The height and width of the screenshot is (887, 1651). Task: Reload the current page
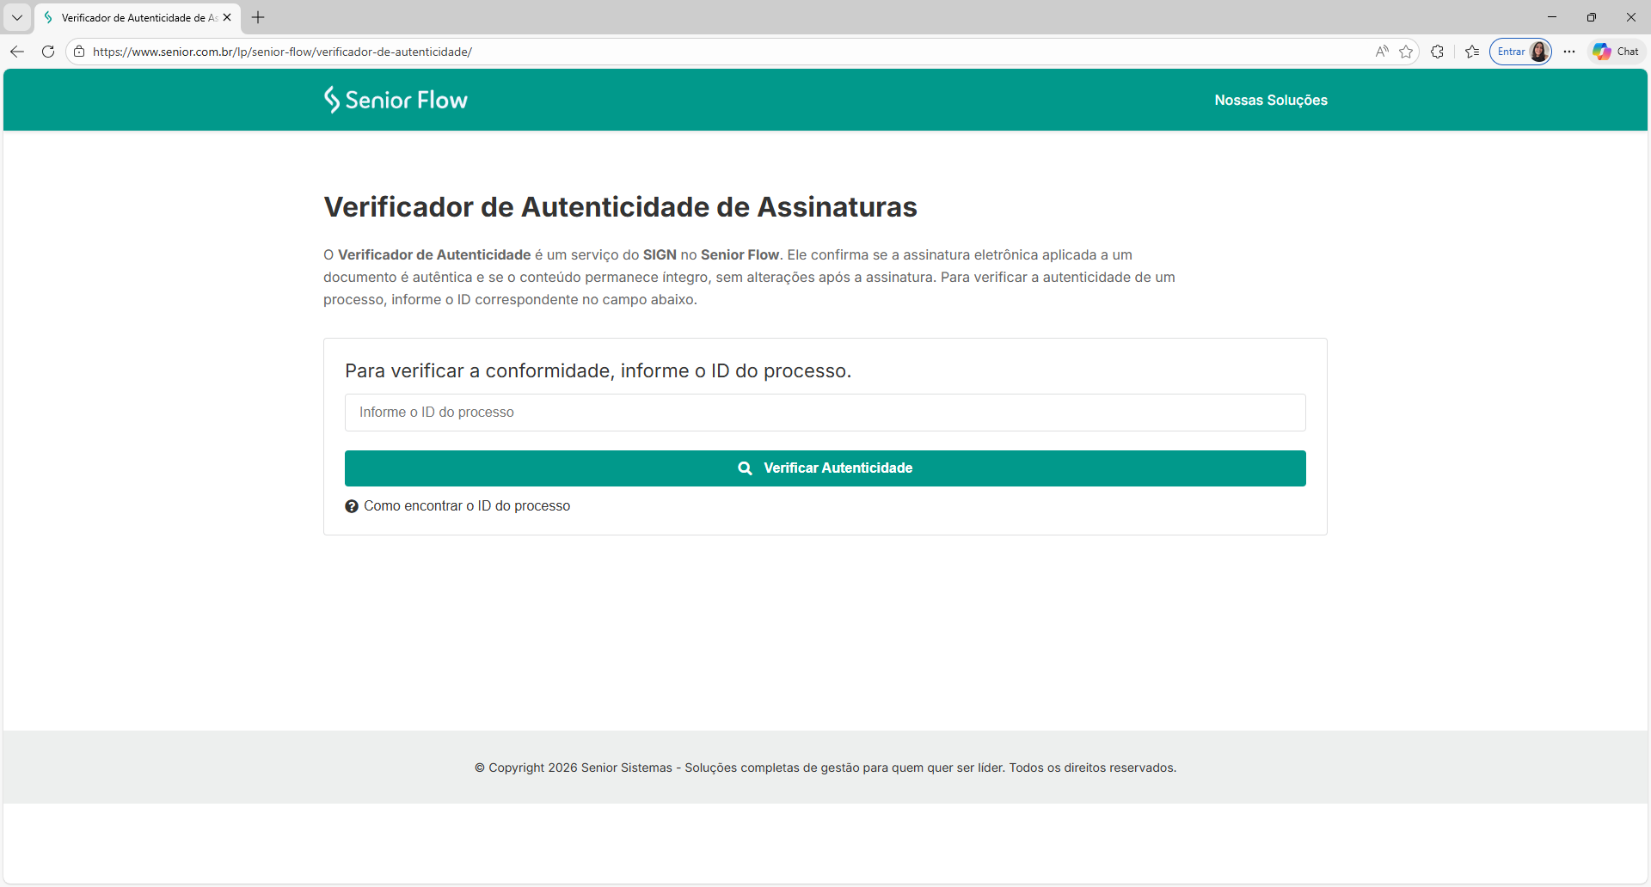point(48,52)
